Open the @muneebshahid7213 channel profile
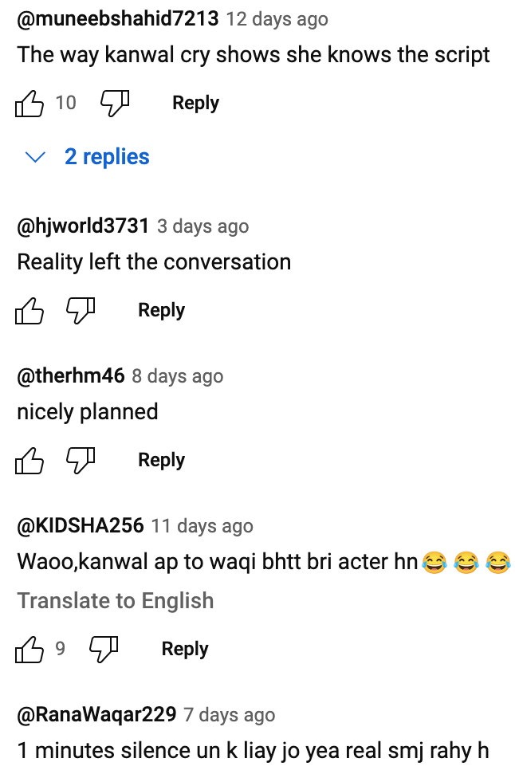515x770 pixels. [118, 19]
